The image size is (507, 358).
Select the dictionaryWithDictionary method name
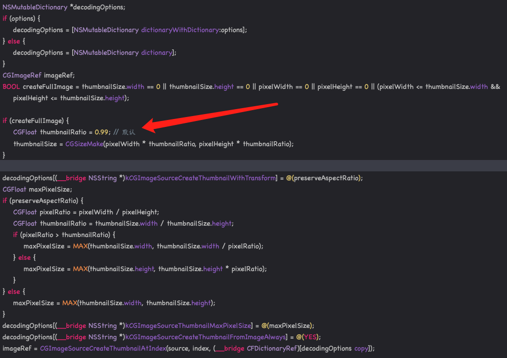(179, 30)
